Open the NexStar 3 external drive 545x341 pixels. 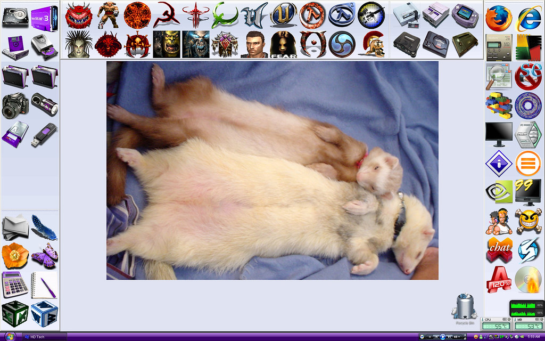(x=44, y=19)
